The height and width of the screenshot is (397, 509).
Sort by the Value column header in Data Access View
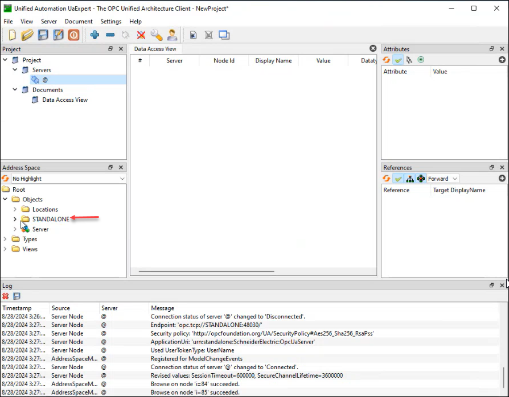pyautogui.click(x=323, y=61)
